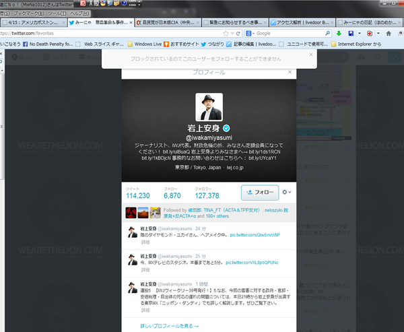Image resolution: width=404 pixels, height=332 pixels.
Task: Open the pic.twitter.com/Qlw6mrWtlP link
Action: point(255,235)
